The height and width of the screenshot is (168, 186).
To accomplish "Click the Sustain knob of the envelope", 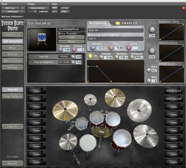I will pos(117,57).
